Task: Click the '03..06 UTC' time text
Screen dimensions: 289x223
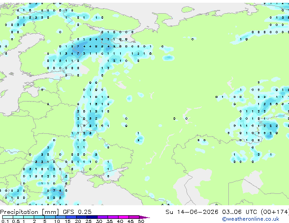Action: tap(239, 212)
